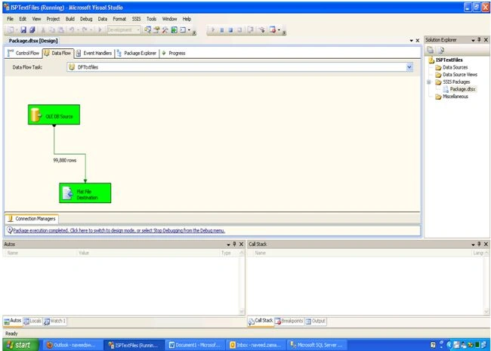Click the Save icon in the toolbar
Image resolution: width=491 pixels, height=351 pixels.
[23, 29]
